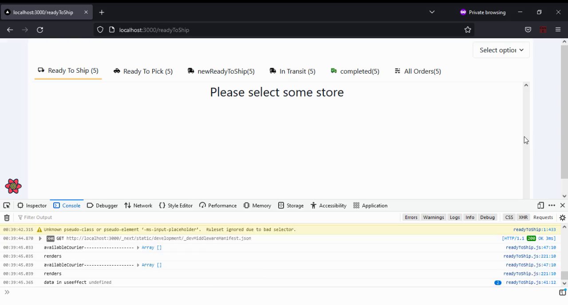Focus the Filter Output field
Screen dimensions: 568x305
coord(89,217)
